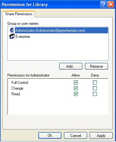Toggle Allow checkbox for Full Control
Viewport: 116px width, 142px height.
click(76, 82)
